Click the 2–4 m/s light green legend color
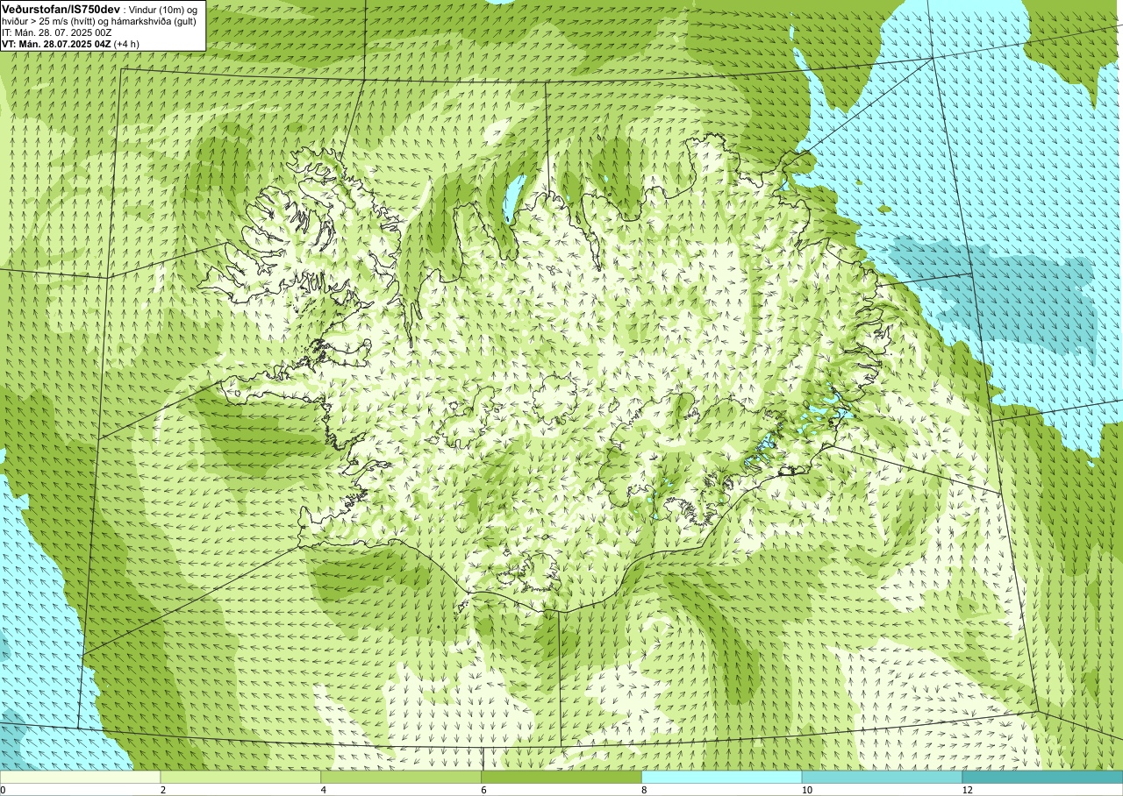The height and width of the screenshot is (796, 1123). (240, 777)
